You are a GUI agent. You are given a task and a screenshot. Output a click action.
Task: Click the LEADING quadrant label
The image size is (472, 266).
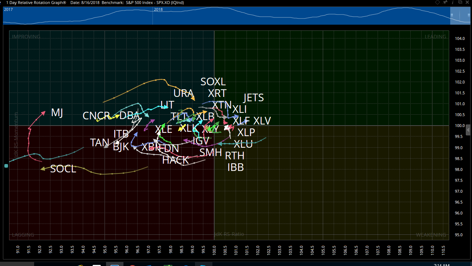tap(436, 37)
